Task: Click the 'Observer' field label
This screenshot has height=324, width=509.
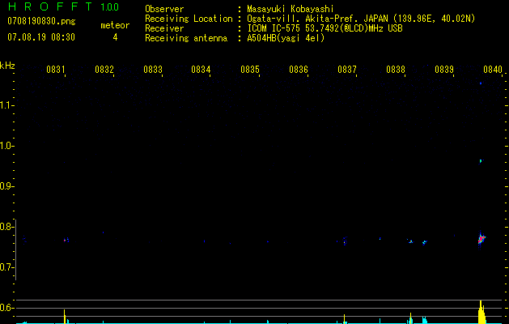Action: coord(164,9)
